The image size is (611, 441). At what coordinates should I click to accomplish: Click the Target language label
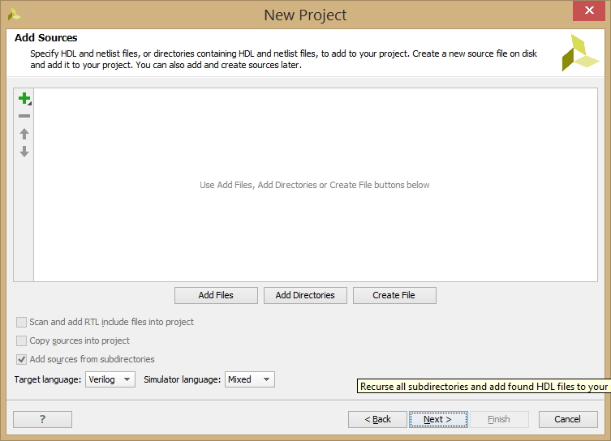pyautogui.click(x=48, y=379)
